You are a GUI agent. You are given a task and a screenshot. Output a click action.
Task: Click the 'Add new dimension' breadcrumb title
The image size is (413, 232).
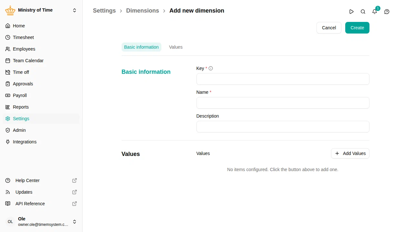[x=197, y=11]
